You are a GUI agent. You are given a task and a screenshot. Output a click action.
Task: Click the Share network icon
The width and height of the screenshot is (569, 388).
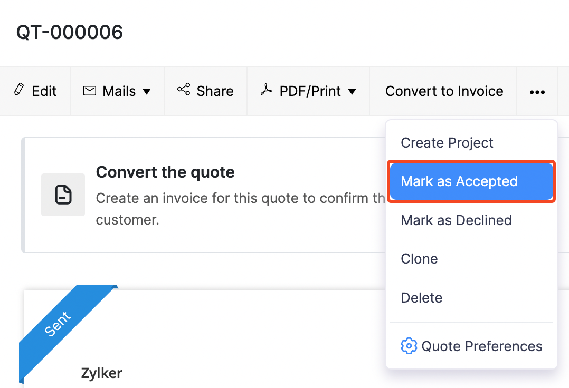tap(184, 90)
